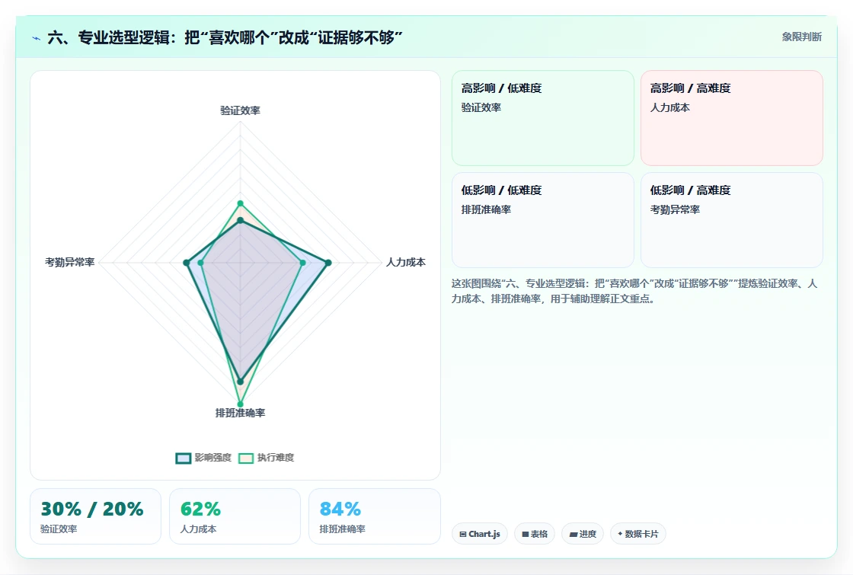Click the 执行难度 data point on 排班准确率 axis
This screenshot has width=853, height=575.
(240, 404)
